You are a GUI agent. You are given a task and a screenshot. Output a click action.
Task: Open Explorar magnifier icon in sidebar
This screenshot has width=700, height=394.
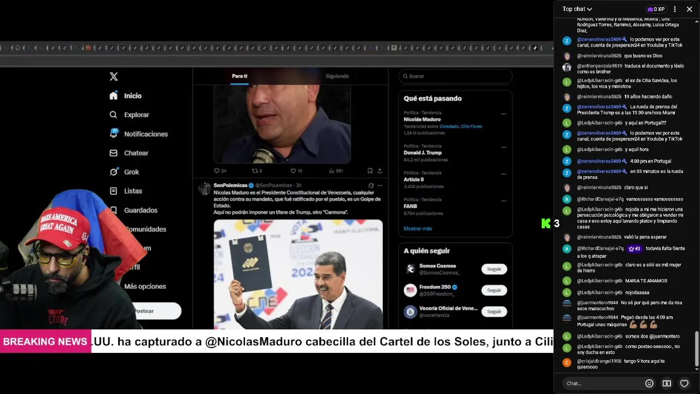point(113,115)
